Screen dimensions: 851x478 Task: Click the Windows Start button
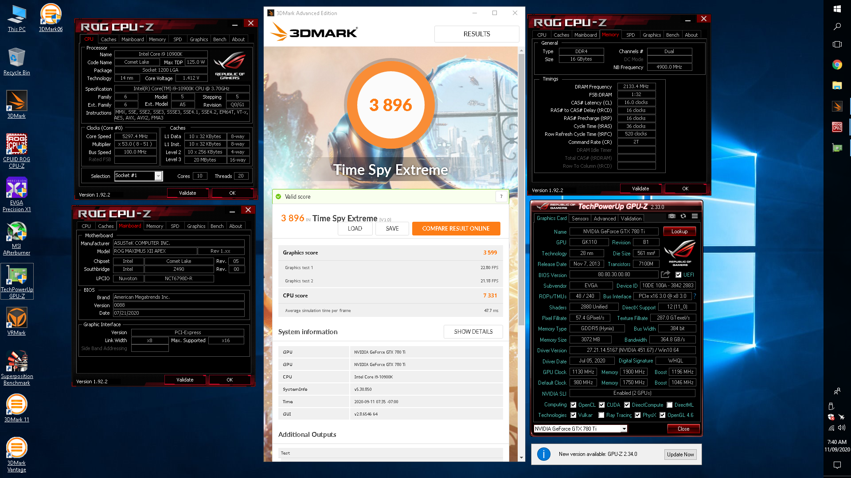837,9
